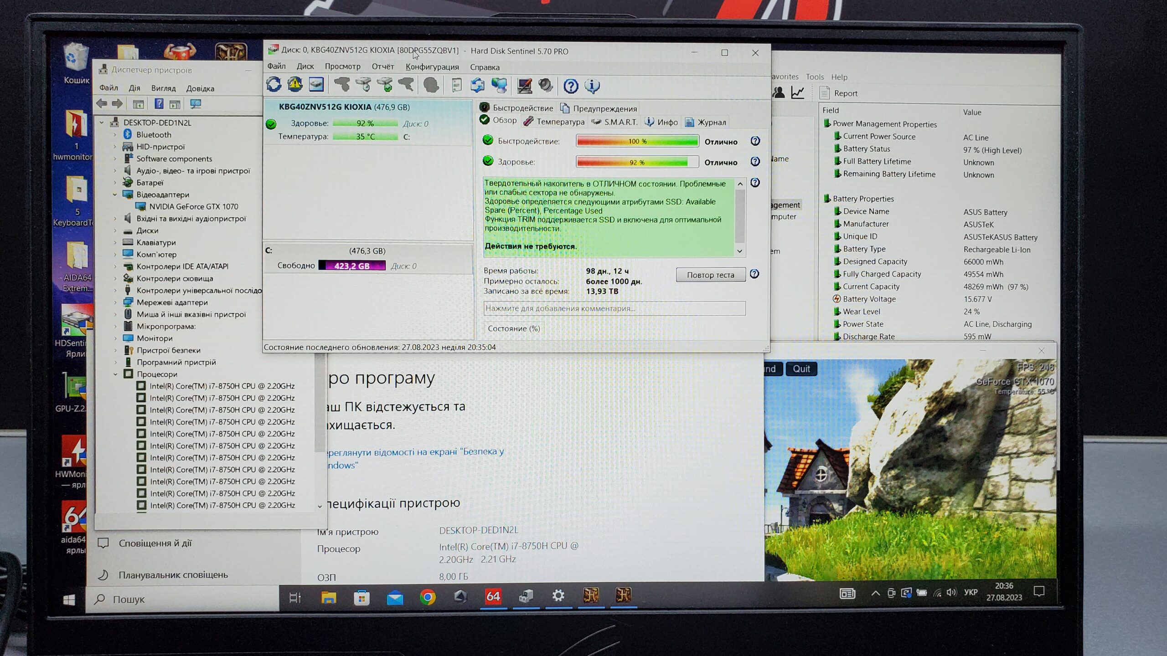Expand the Диски device category
Screen dimensions: 1167x656
point(115,231)
